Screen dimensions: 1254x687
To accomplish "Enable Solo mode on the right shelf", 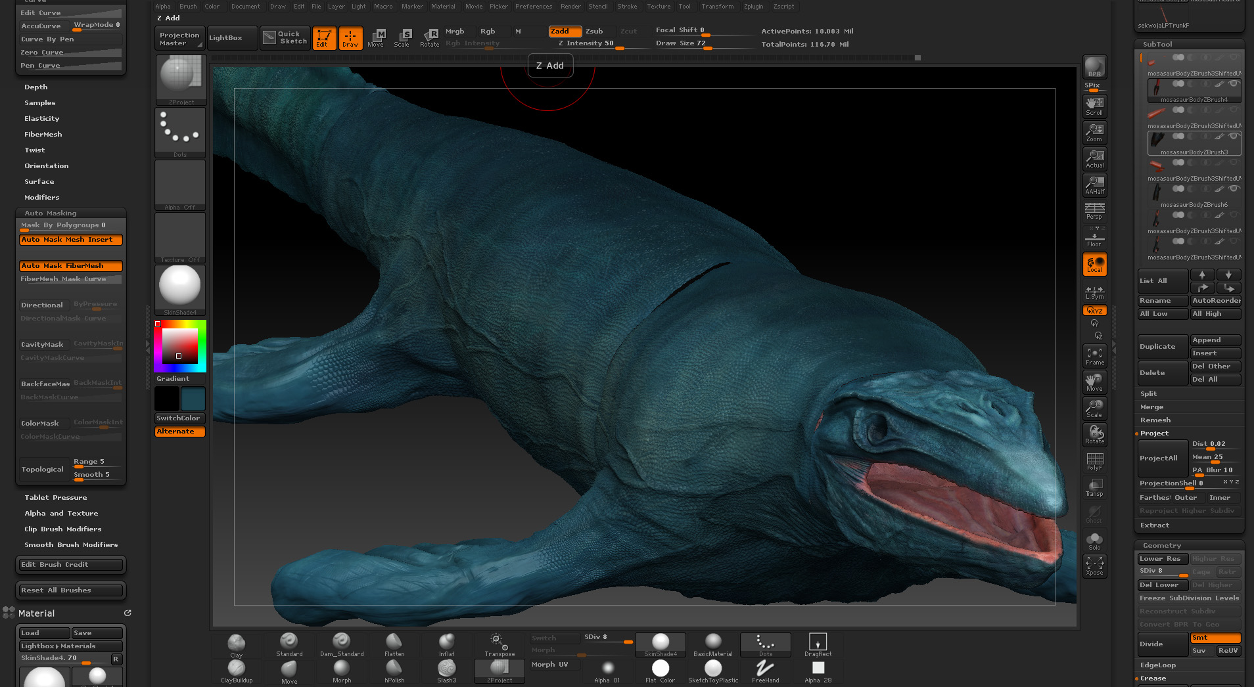I will point(1094,540).
